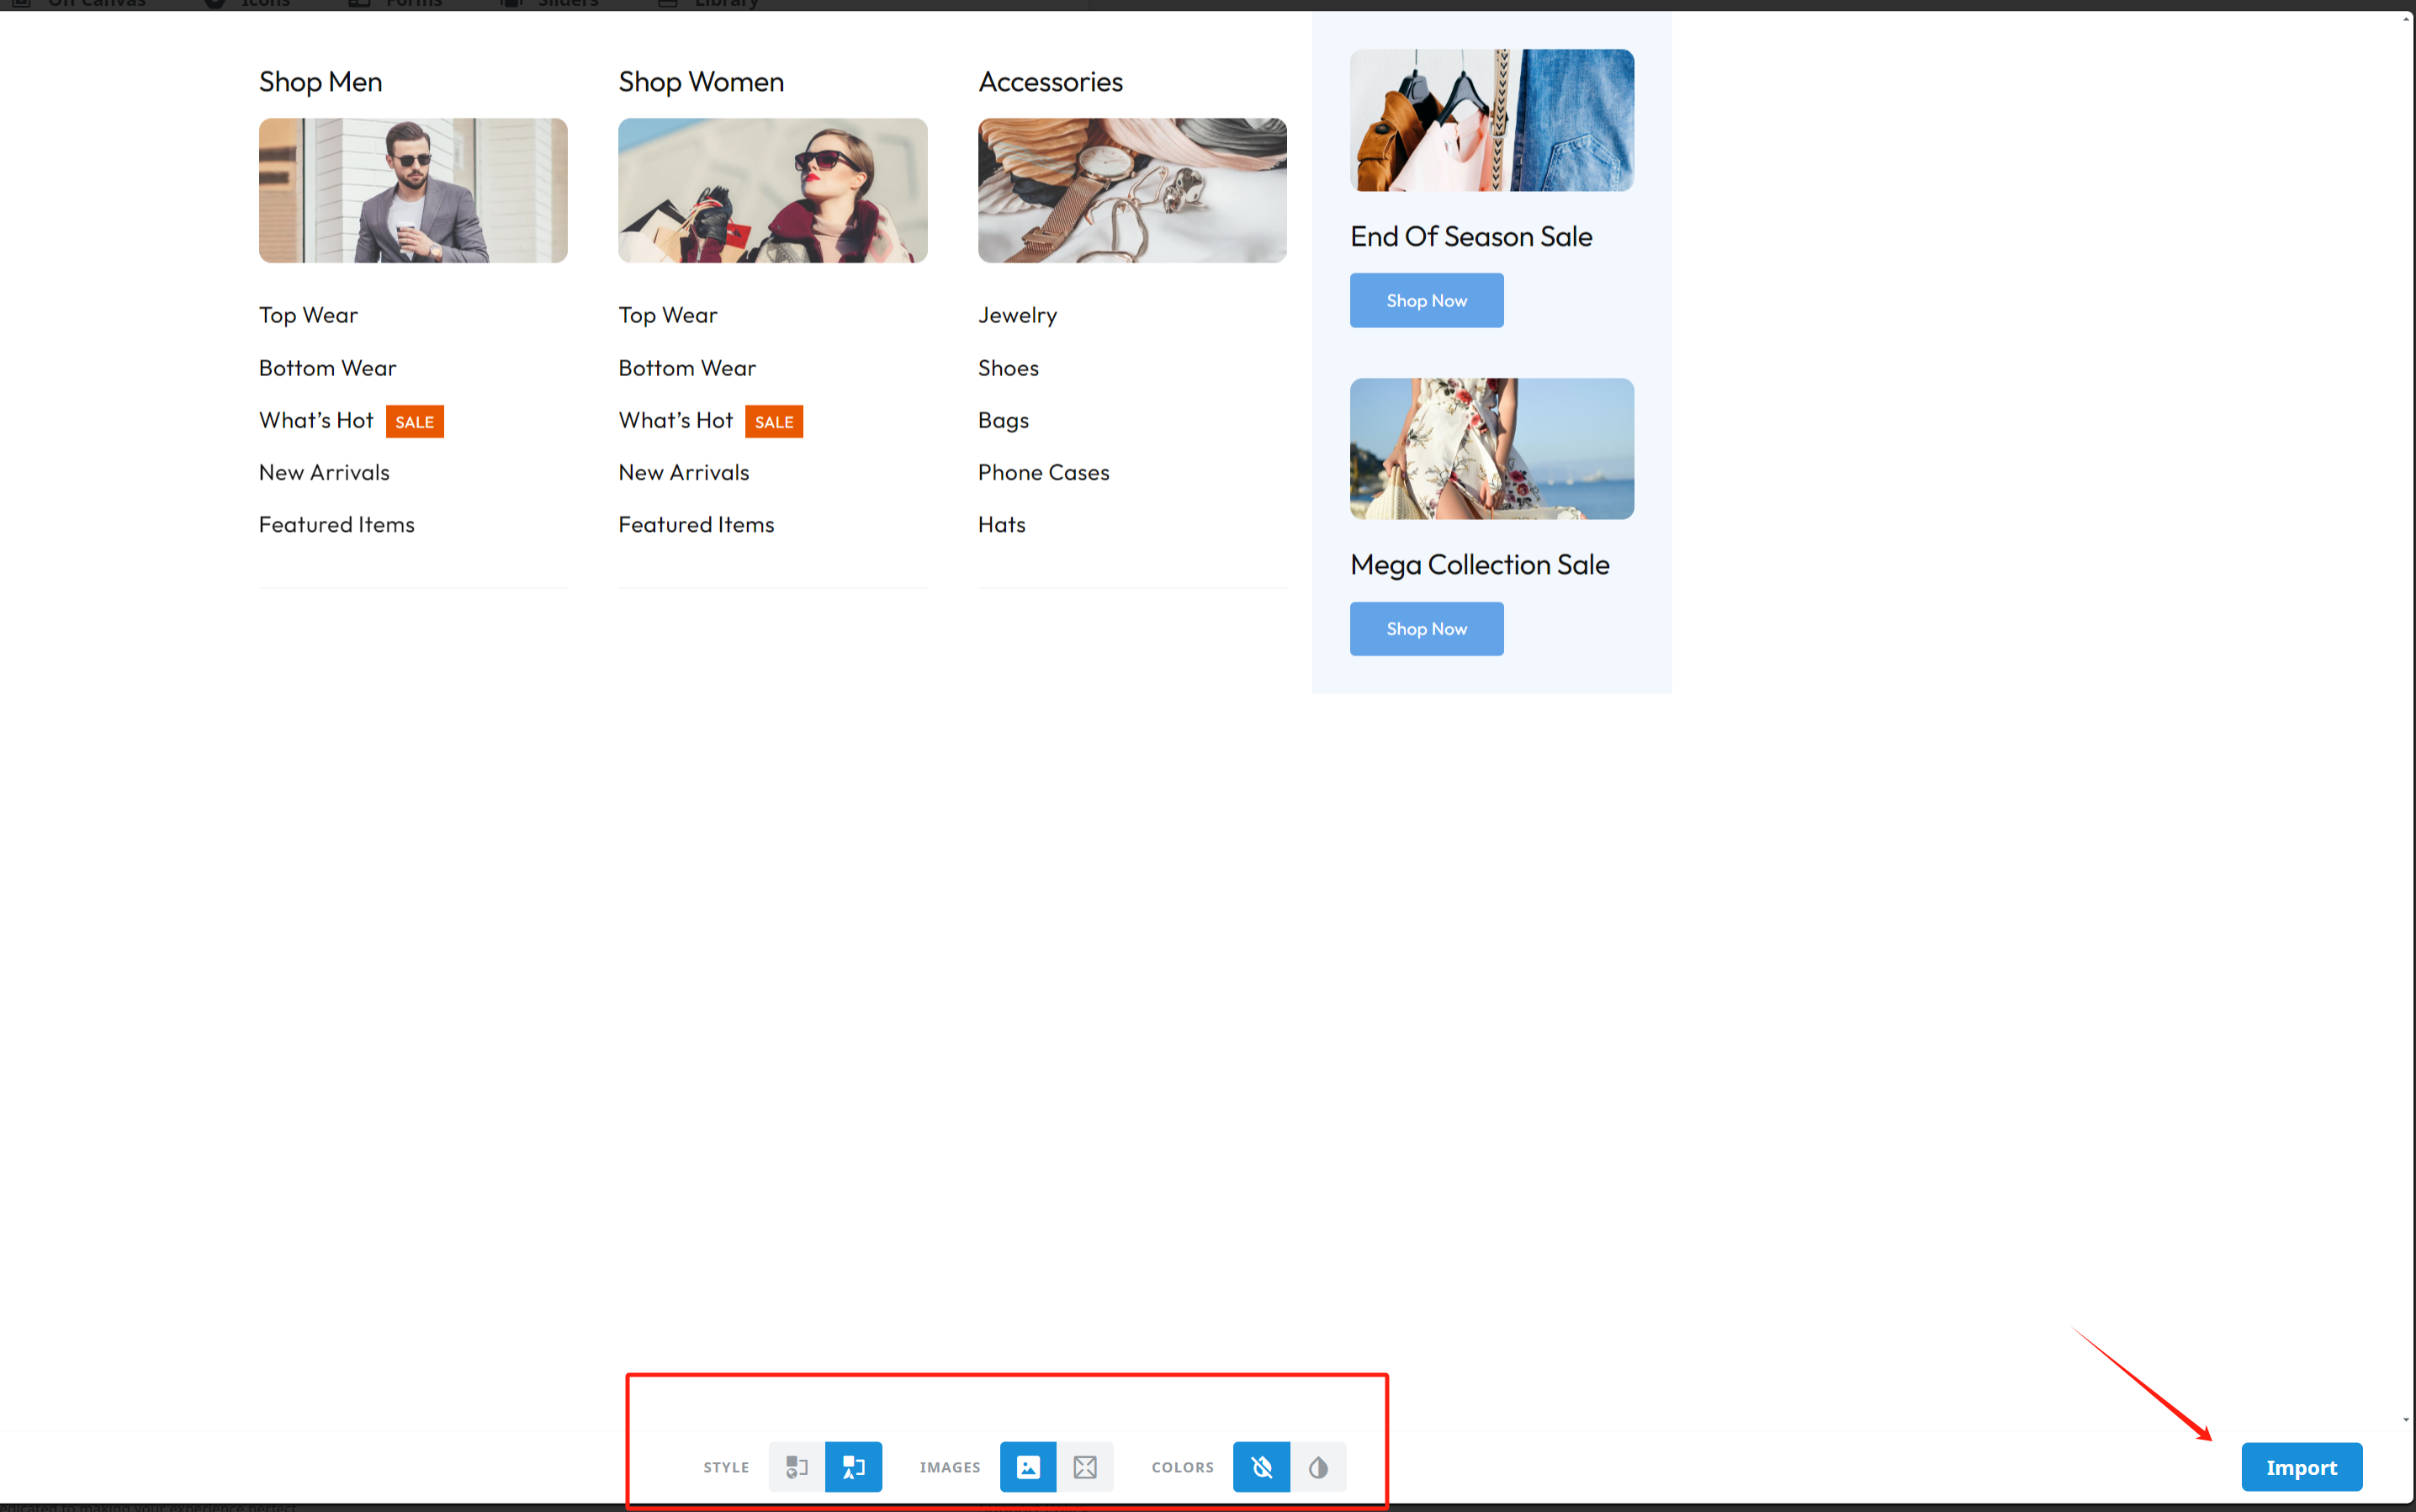Expand the Accessories category menu
Viewport: 2416px width, 1512px height.
click(1050, 80)
